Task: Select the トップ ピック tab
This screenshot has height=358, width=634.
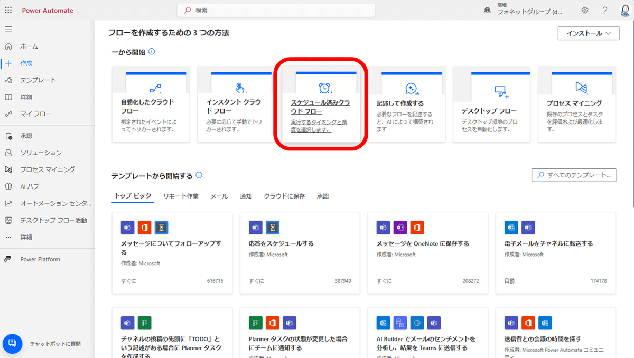Action: tap(133, 196)
